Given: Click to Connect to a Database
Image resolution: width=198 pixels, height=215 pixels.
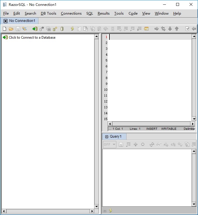Looking at the screenshot, I should [x=29, y=37].
